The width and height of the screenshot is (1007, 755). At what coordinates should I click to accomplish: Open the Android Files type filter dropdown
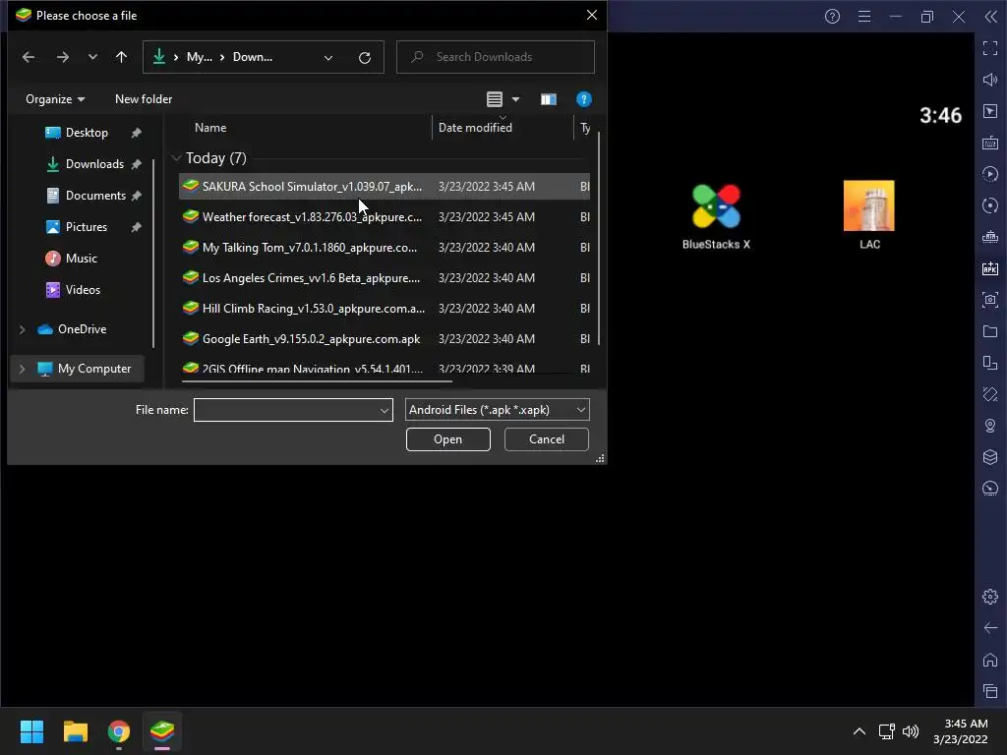pos(497,410)
